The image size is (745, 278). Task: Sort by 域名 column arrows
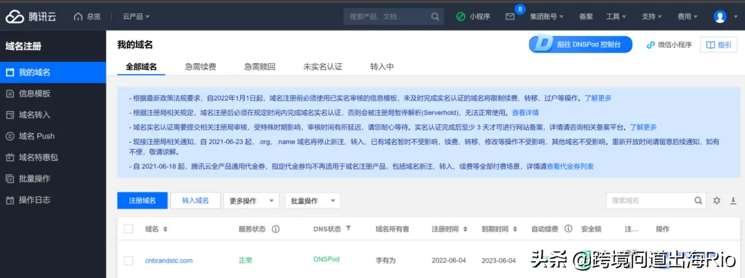[166, 229]
